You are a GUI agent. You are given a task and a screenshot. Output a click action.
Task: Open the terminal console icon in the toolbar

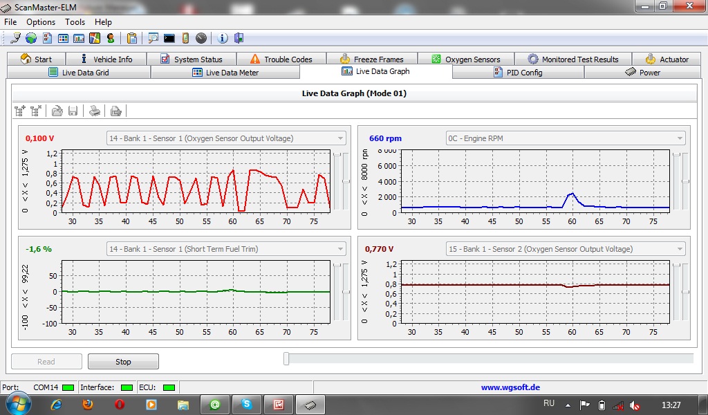[169, 38]
